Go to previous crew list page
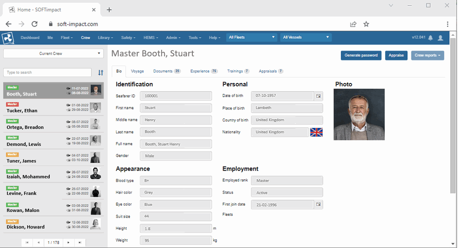The image size is (458, 248). (x=38, y=242)
